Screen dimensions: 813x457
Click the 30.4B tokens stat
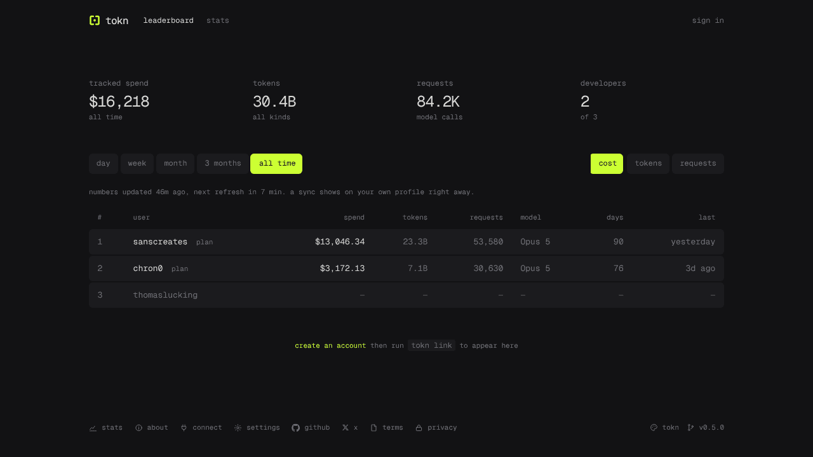(274, 102)
